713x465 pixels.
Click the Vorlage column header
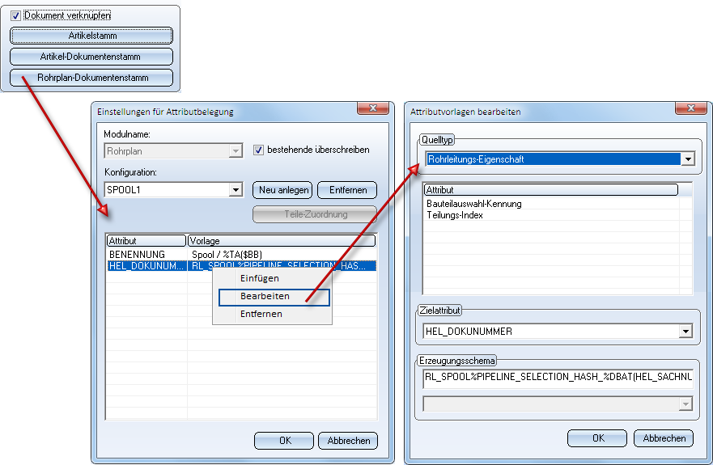282,240
